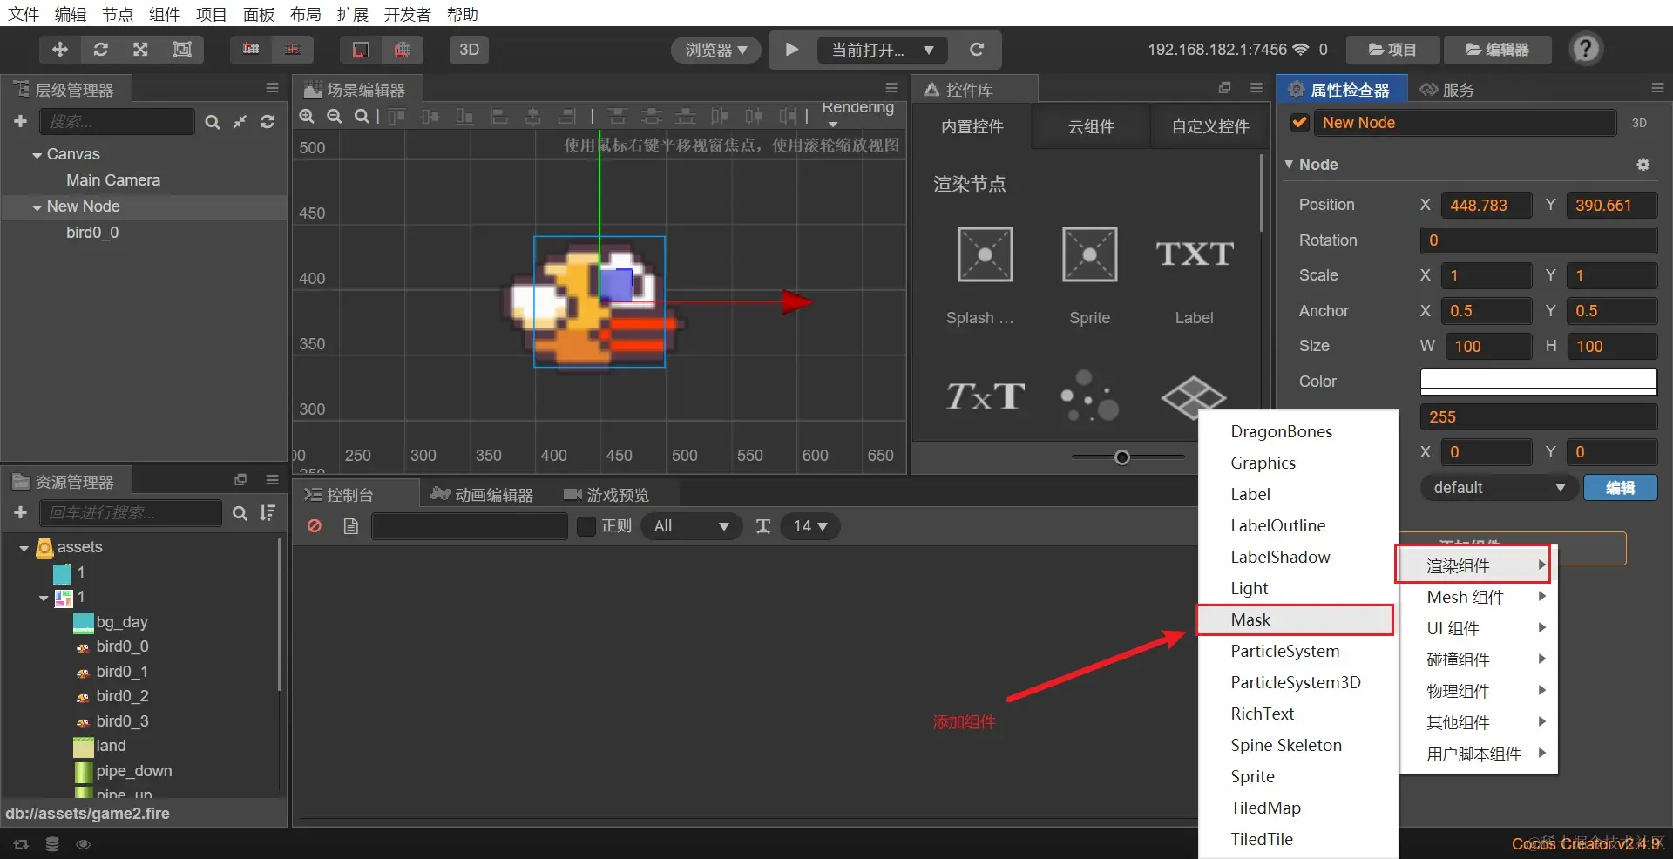Create a new asset with plus icon
This screenshot has height=859, width=1673.
click(x=21, y=513)
